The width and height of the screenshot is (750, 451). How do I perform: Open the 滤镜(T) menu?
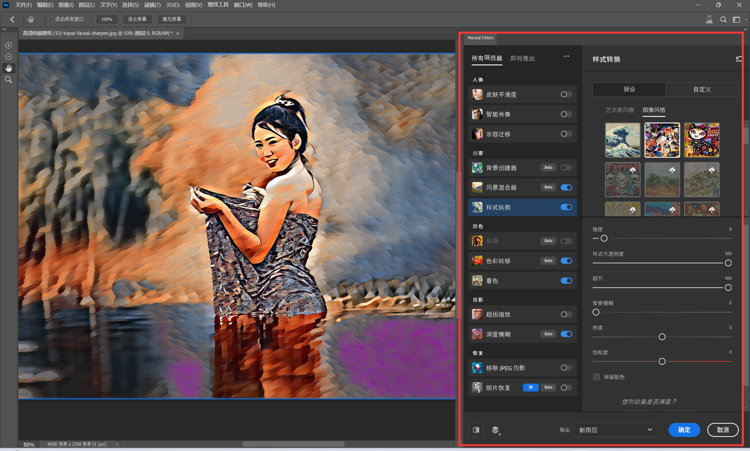(x=152, y=5)
